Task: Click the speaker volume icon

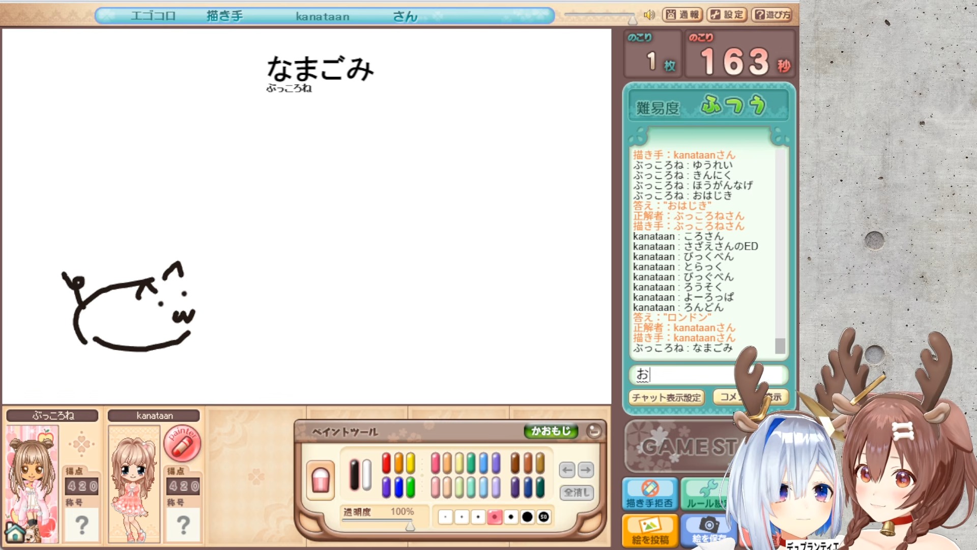Action: 649,15
